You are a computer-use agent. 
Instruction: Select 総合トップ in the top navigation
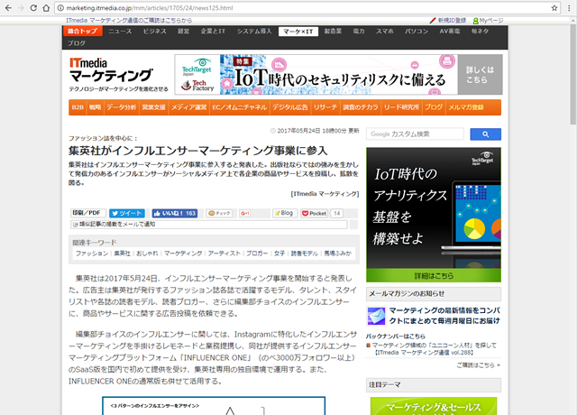coord(83,31)
